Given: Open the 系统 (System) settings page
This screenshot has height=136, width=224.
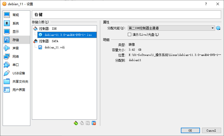Looking at the screenshot, I should tap(16, 23).
